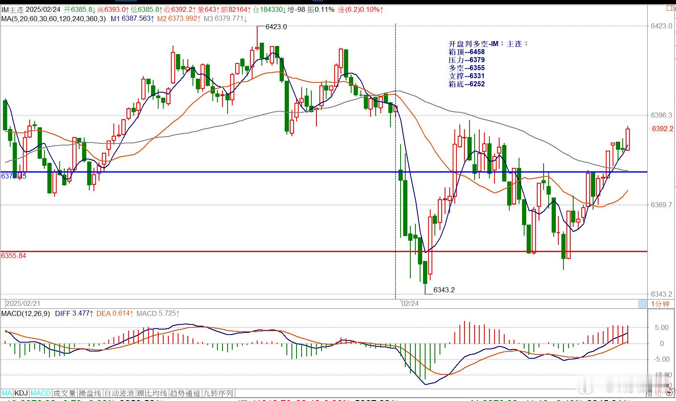Click the DEA 0.614 value

click(115, 313)
